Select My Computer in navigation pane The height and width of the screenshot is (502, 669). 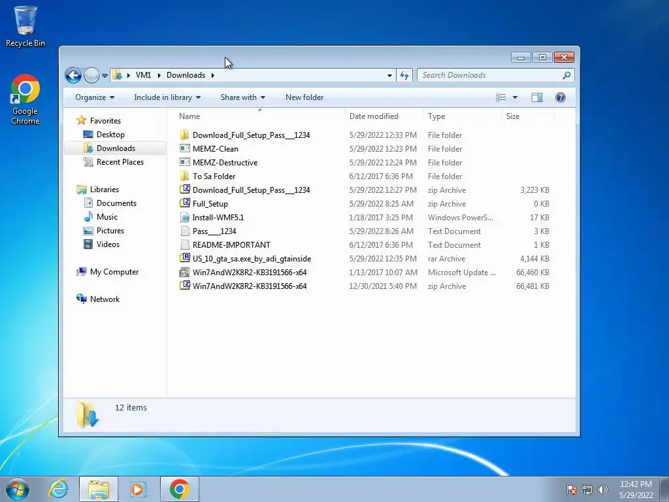pyautogui.click(x=114, y=272)
